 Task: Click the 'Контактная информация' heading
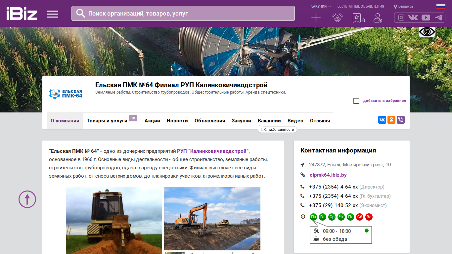point(338,150)
